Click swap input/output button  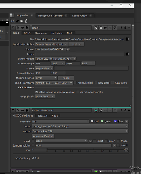43,136
